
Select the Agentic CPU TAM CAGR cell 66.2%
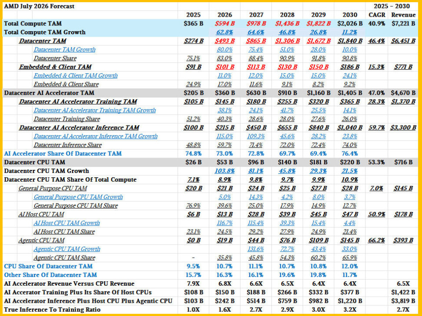pyautogui.click(x=377, y=240)
